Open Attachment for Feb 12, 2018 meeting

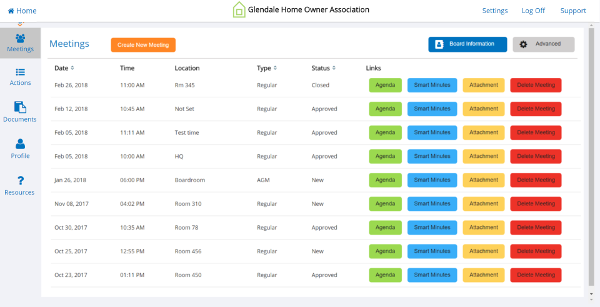(x=484, y=109)
